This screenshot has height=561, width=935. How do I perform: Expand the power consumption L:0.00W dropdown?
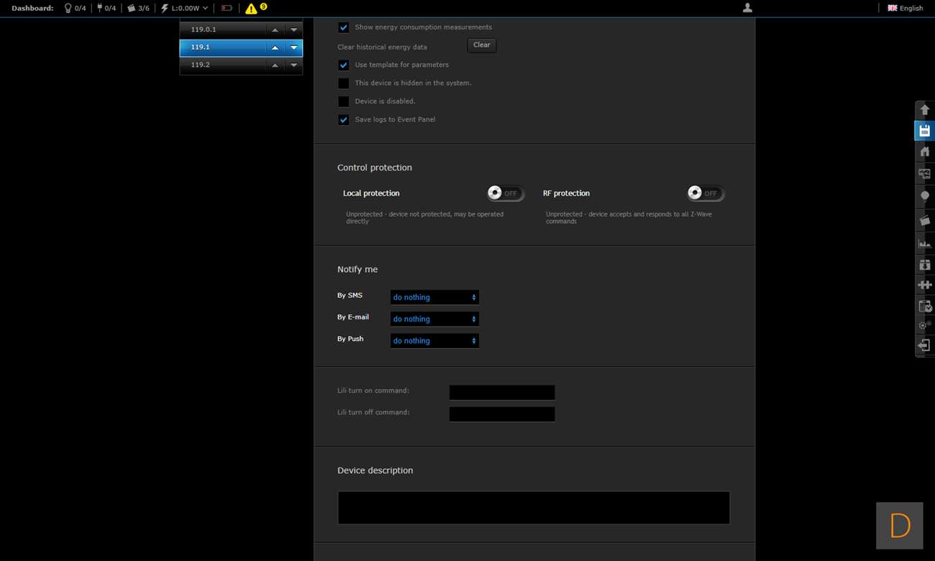click(186, 9)
